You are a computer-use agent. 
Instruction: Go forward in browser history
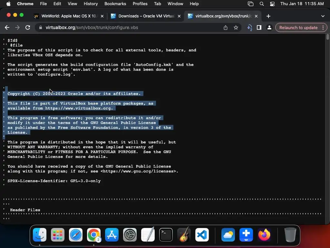tap(17, 27)
